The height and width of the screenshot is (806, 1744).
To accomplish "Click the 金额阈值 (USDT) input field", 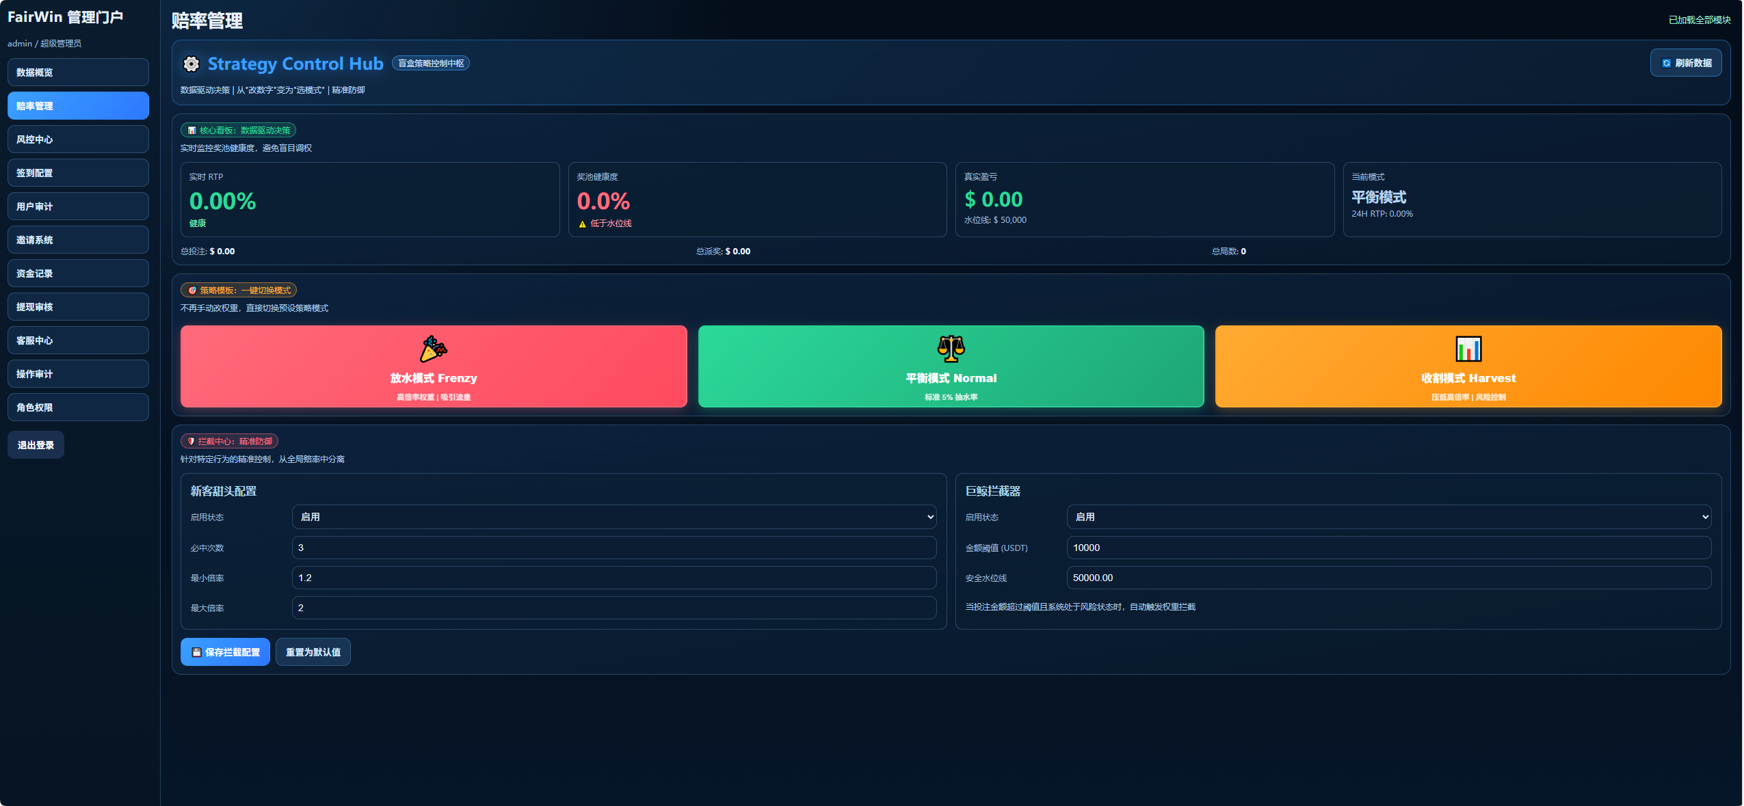I will tap(1388, 548).
